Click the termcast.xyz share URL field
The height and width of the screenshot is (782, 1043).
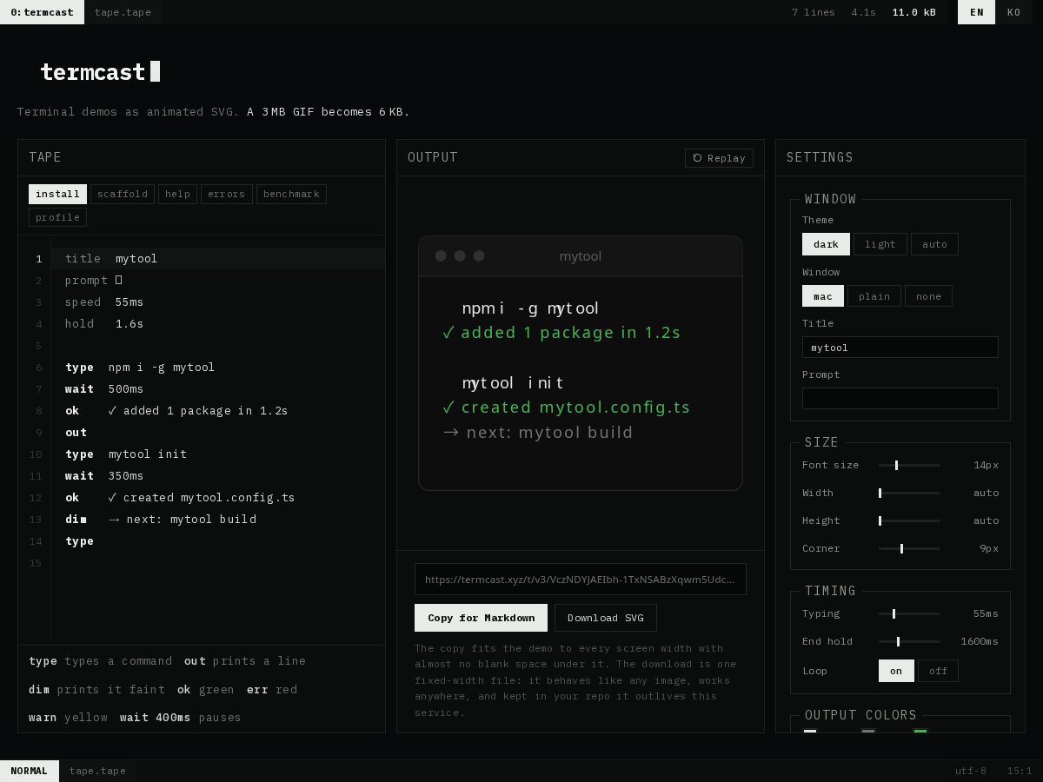[x=580, y=580]
